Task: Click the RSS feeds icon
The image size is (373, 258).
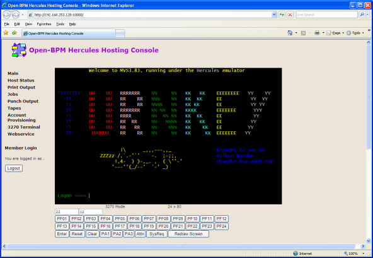Action: click(x=303, y=33)
